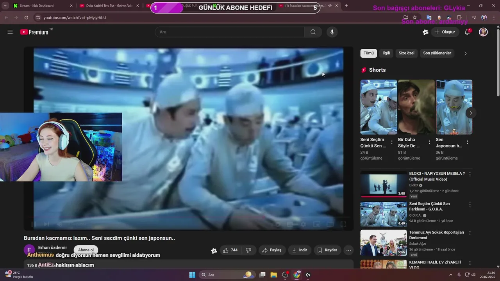
Task: Open the notifications bell
Action: (x=467, y=32)
